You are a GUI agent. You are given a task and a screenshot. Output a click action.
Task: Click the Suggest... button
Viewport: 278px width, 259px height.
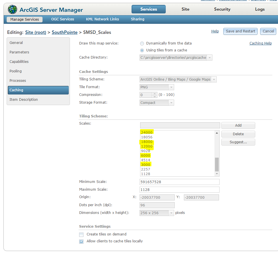238,142
